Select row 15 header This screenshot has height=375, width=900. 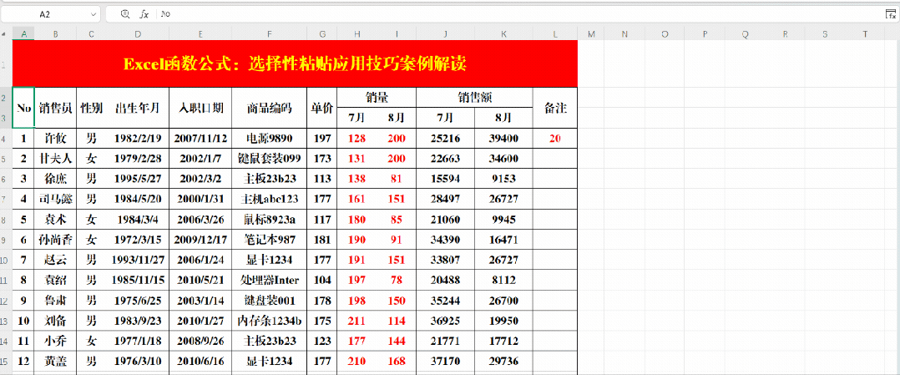coord(6,362)
